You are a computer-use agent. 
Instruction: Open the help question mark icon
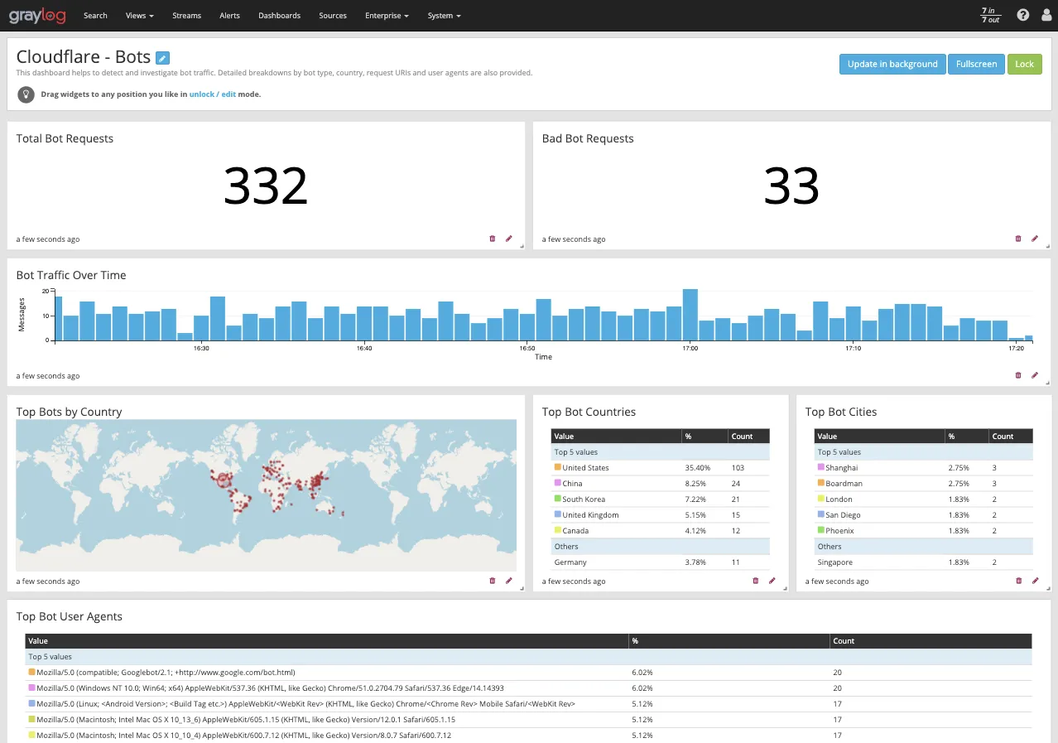(x=1022, y=15)
